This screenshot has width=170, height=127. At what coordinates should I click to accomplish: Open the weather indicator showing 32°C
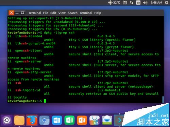[114, 2]
